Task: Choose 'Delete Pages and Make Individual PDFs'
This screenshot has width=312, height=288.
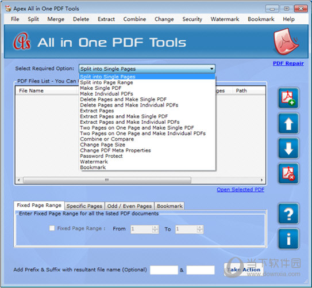Action: [147, 105]
